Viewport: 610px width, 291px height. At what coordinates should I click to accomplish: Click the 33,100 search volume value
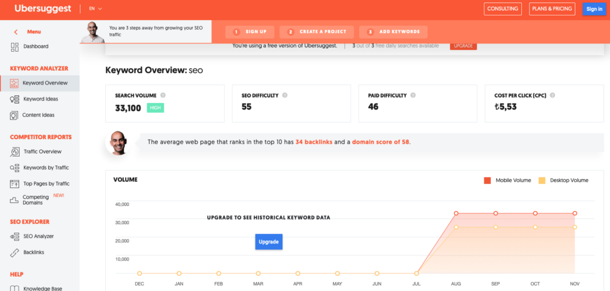[x=128, y=108]
